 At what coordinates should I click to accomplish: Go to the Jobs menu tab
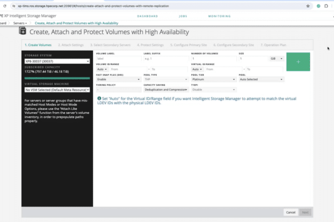[x=183, y=16]
